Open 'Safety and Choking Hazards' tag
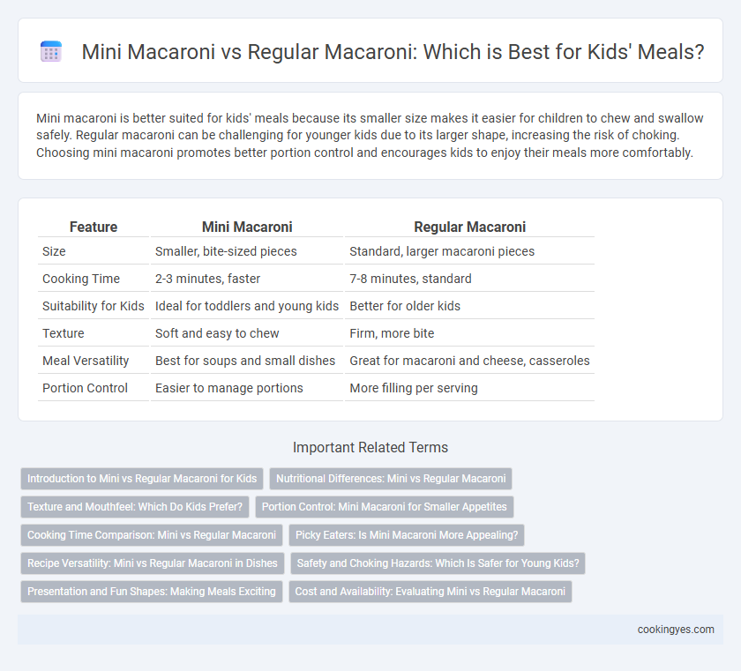The image size is (741, 671). [x=438, y=563]
